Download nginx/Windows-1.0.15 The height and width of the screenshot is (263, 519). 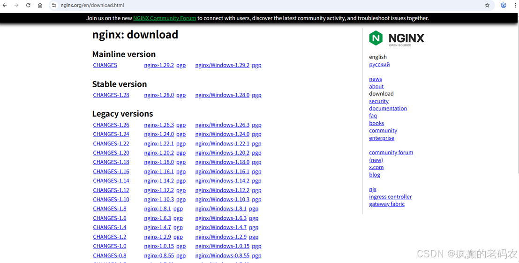222,246
